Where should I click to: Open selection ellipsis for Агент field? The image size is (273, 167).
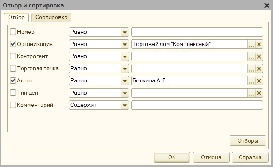click(x=251, y=81)
